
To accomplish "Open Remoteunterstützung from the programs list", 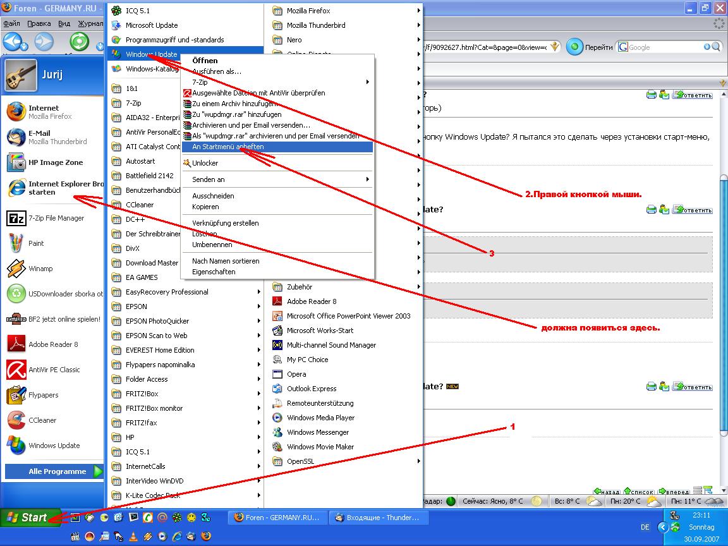I will click(x=343, y=403).
